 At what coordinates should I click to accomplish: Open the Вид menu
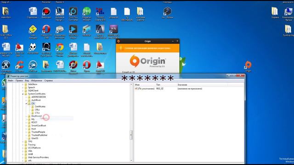click(27, 81)
